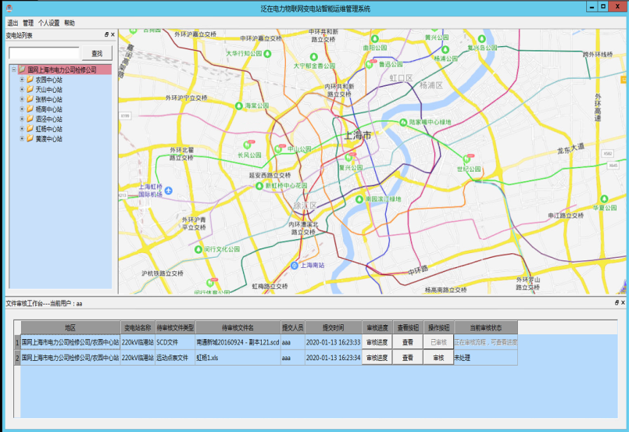
Task: Click the 审核 button for 虹杨1.xls
Action: 438,357
